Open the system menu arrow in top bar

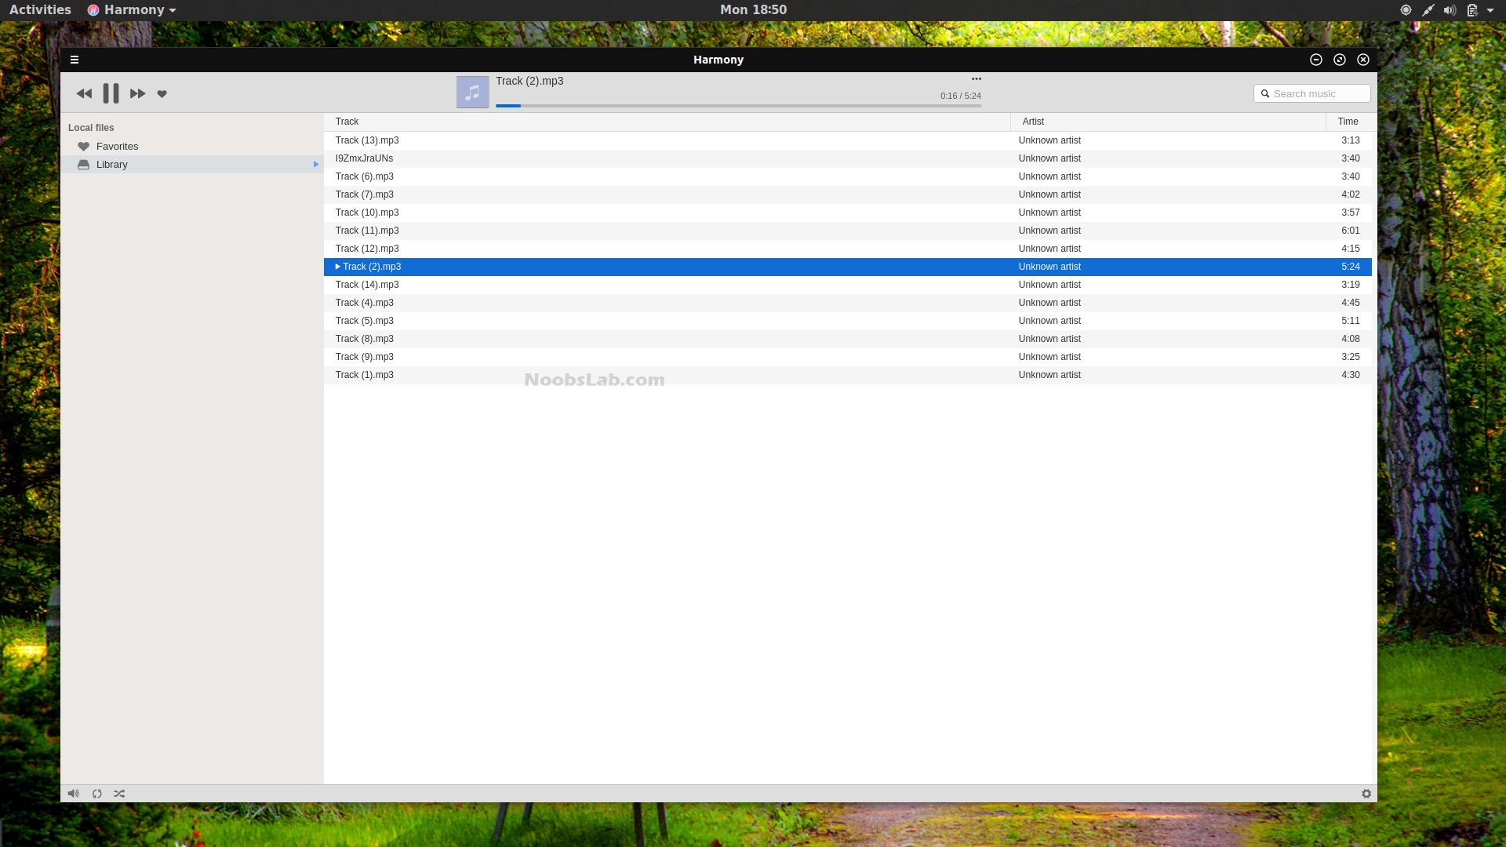click(x=1490, y=10)
